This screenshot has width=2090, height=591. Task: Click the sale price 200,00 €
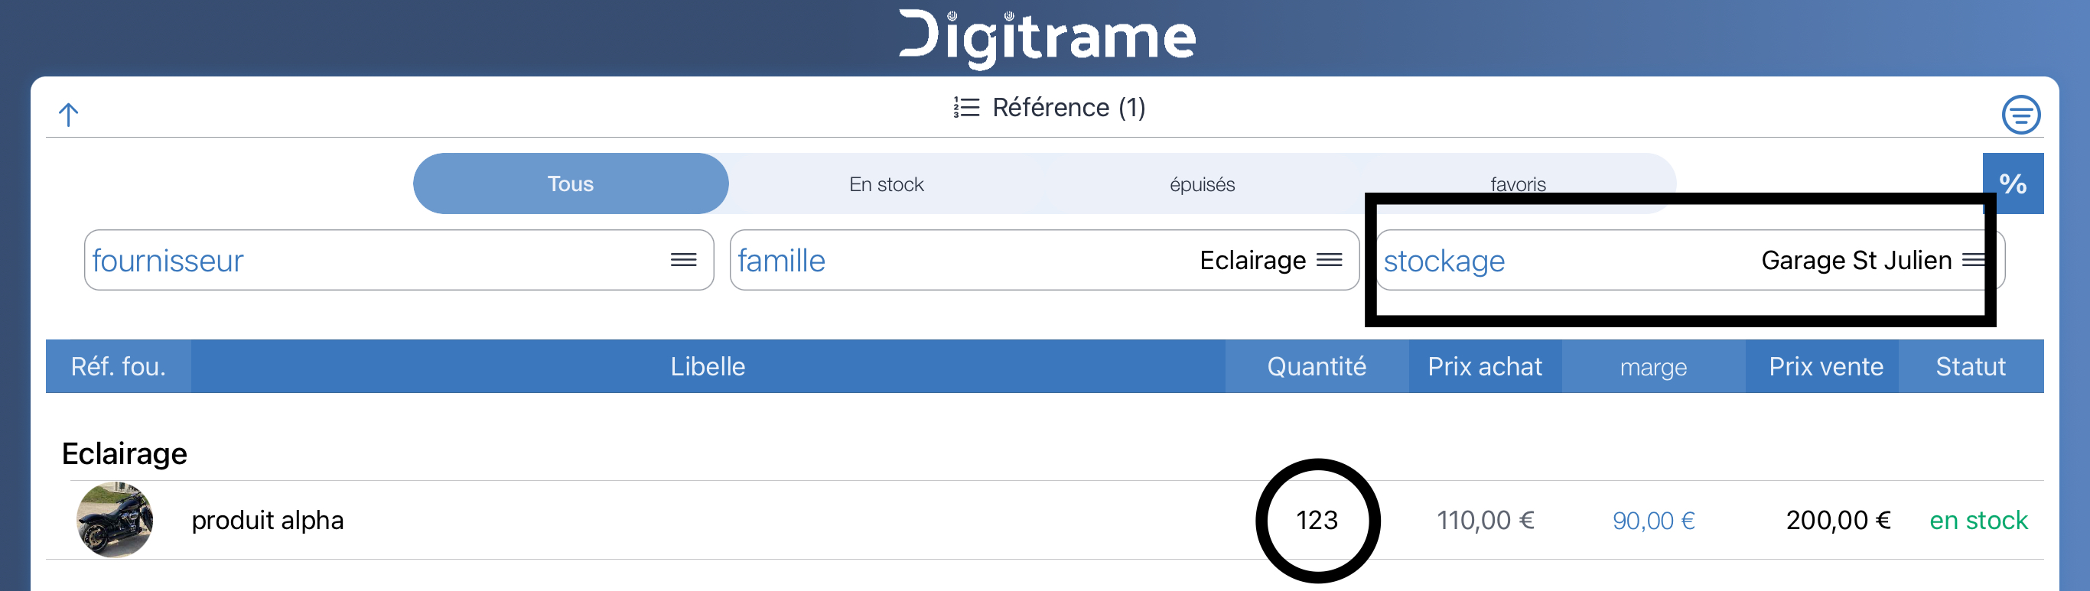[x=1838, y=521]
